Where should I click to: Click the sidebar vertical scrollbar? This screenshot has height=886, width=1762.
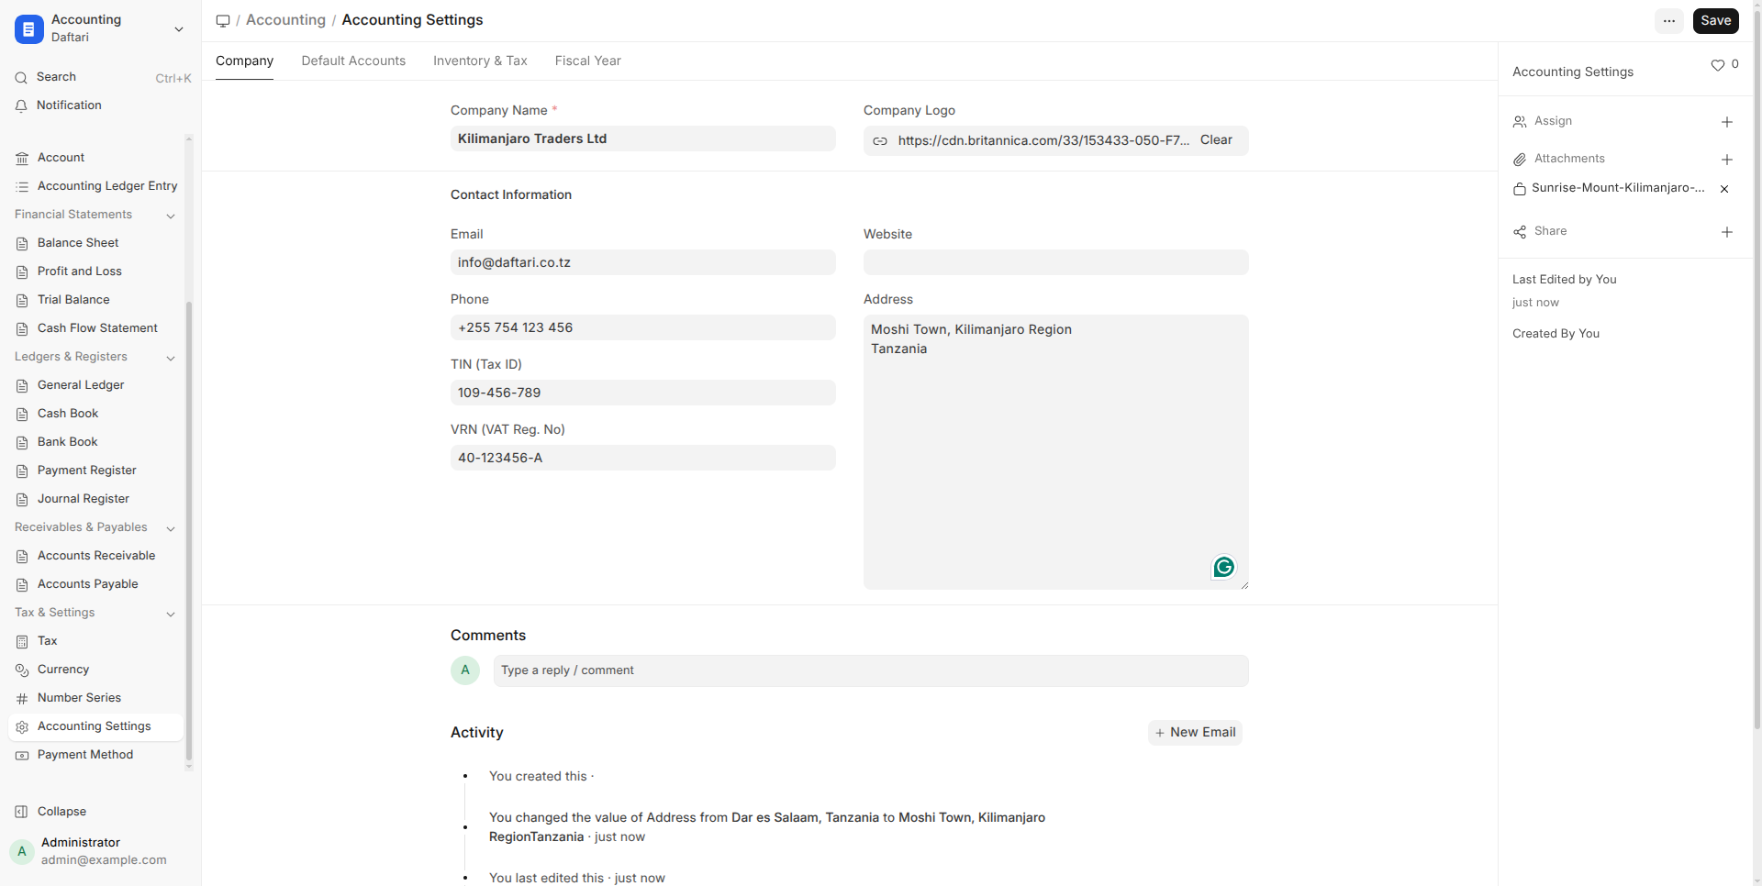[x=189, y=532]
